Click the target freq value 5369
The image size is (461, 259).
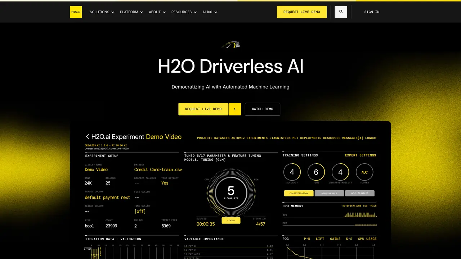click(x=166, y=226)
